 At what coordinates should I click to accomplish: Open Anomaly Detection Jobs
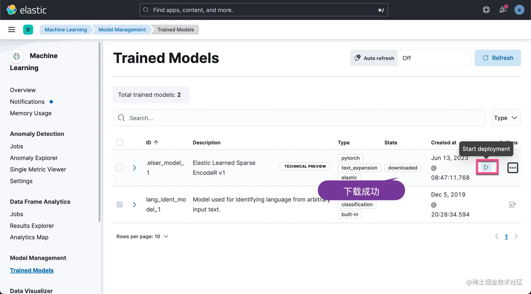click(x=17, y=146)
